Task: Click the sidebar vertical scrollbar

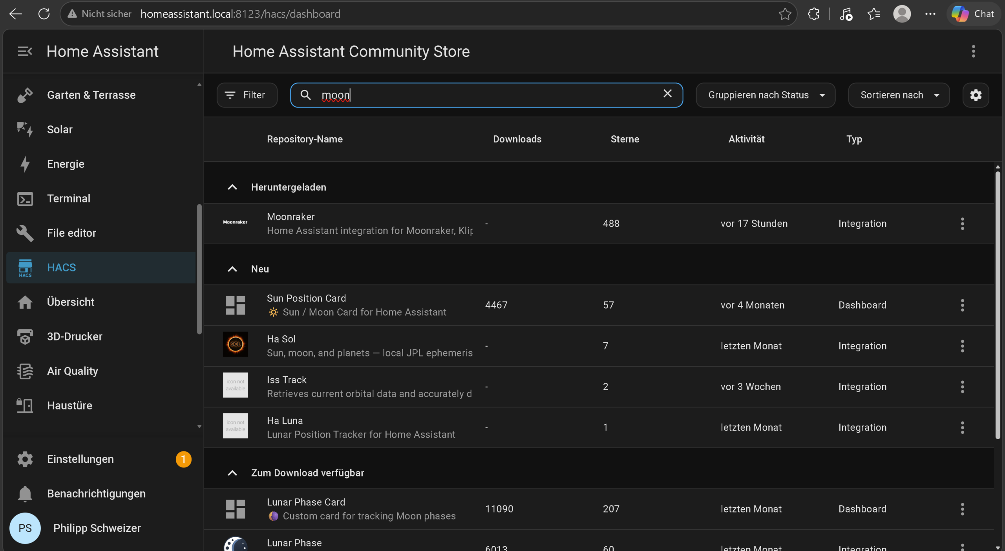Action: point(199,269)
